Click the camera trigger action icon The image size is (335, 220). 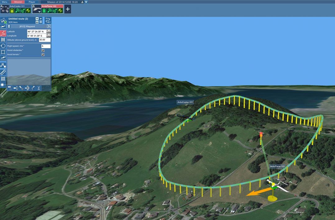pyautogui.click(x=10, y=88)
